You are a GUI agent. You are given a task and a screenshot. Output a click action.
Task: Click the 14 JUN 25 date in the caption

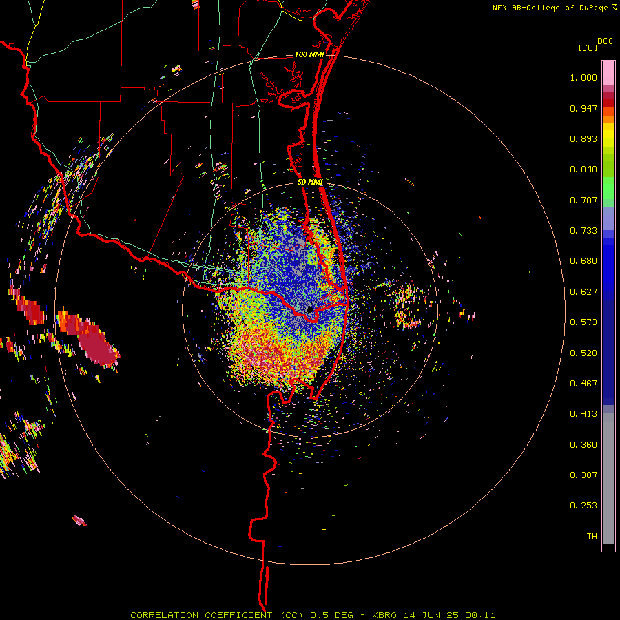tap(431, 615)
